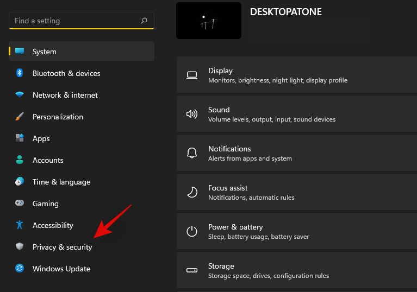417x292 pixels.
Task: Click the Network & internet Wi-Fi icon
Action: pos(20,95)
